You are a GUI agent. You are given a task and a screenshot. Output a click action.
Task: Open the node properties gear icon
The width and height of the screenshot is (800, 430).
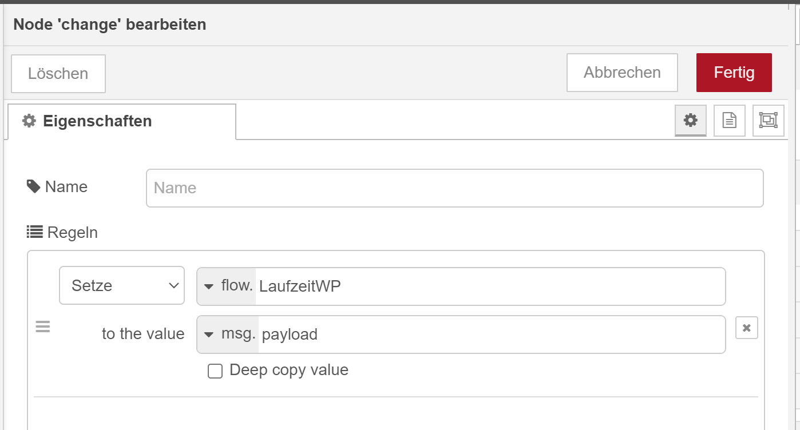tap(691, 120)
